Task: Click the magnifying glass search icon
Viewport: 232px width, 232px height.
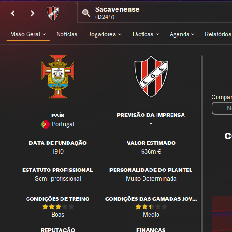Action: pos(86,13)
